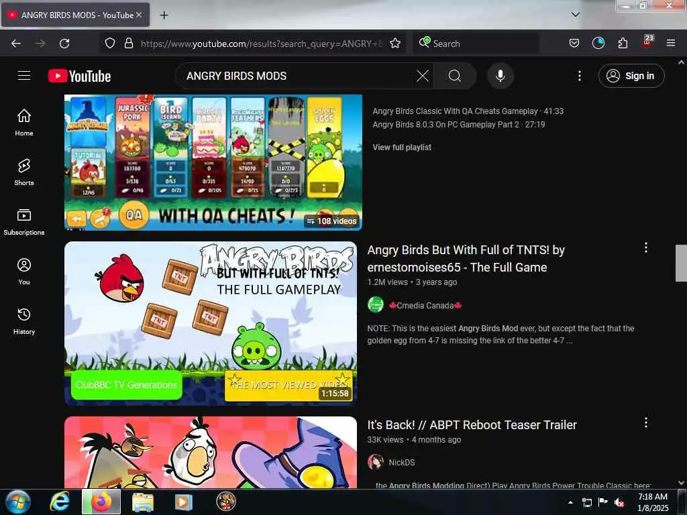Screen dimensions: 687x515
Task: Open the Extensions puzzle icon
Action: pos(623,43)
